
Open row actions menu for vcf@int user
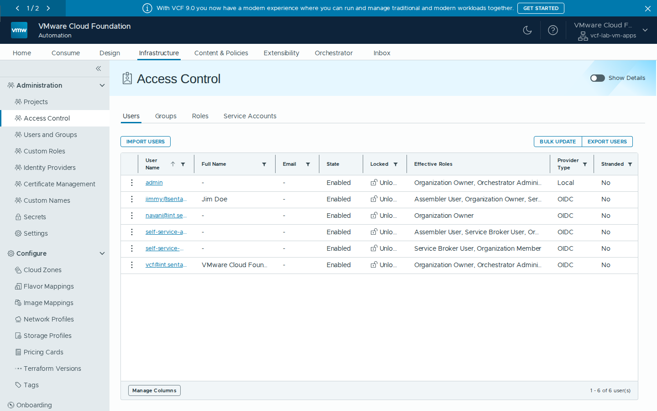[x=132, y=265]
